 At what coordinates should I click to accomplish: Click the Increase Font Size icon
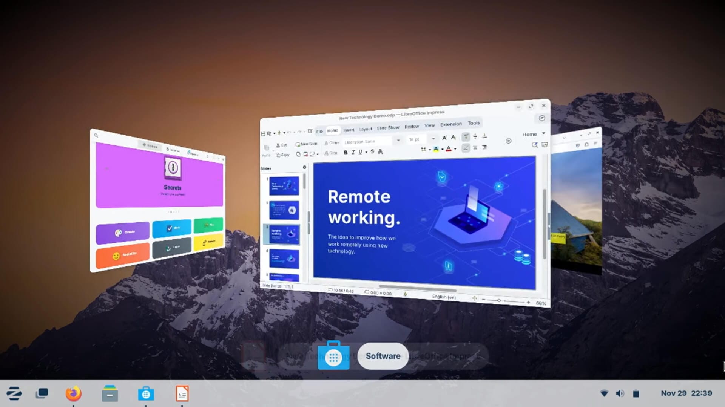pos(444,137)
